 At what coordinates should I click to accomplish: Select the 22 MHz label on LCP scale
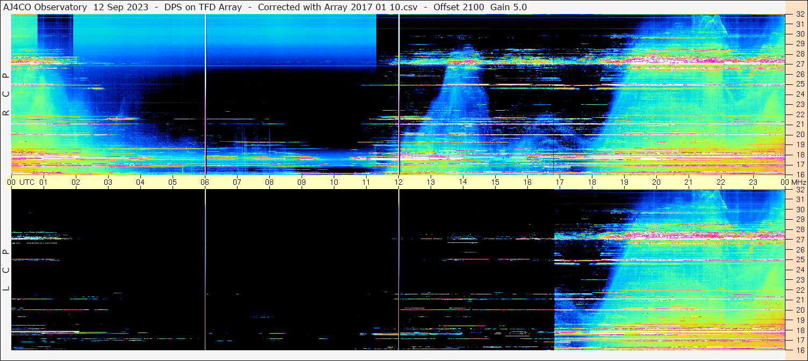[799, 290]
